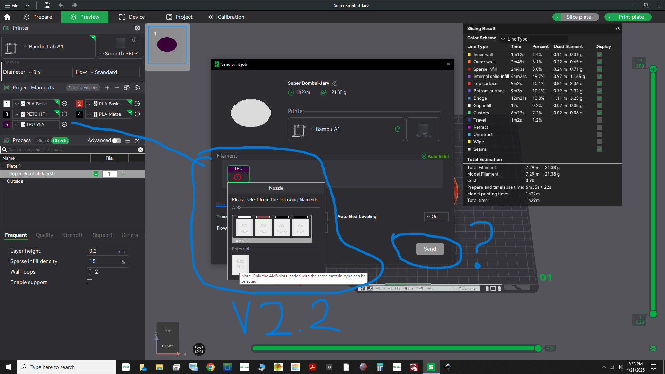Open Auto Bed Leveling dropdown
The height and width of the screenshot is (374, 665).
point(436,217)
